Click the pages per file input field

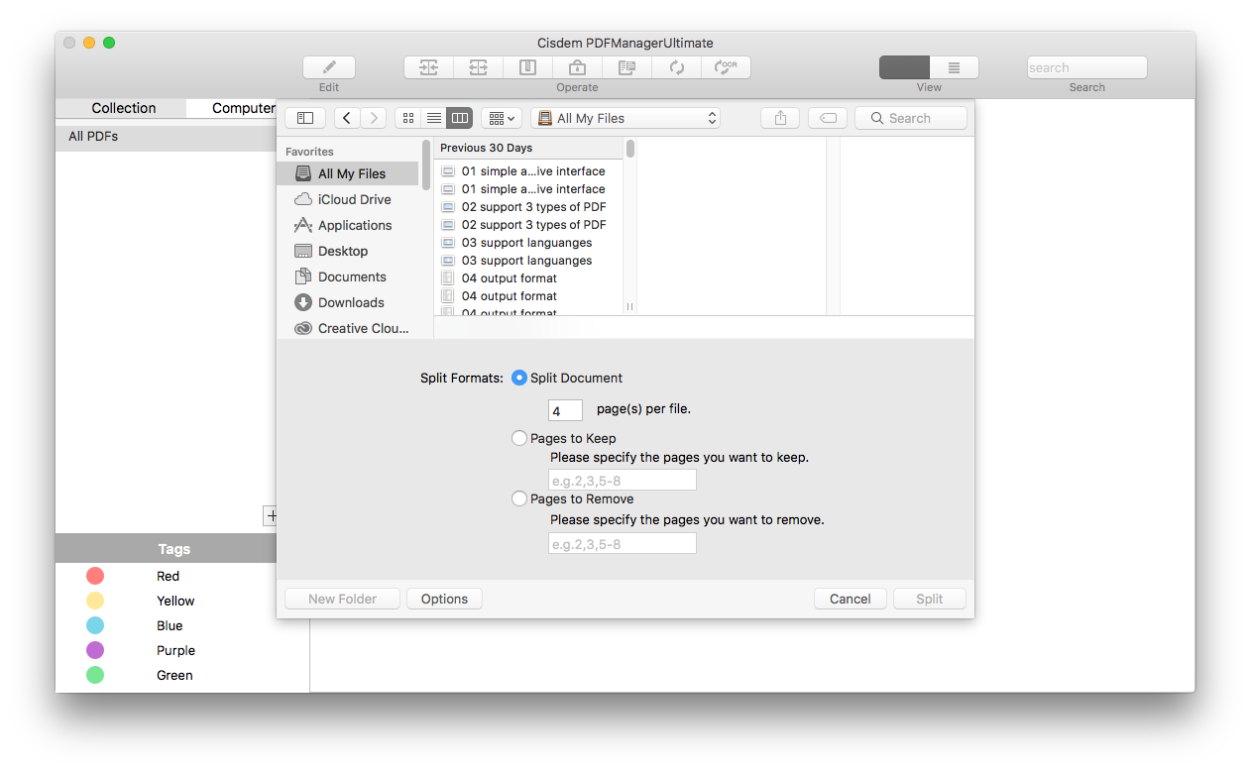565,410
